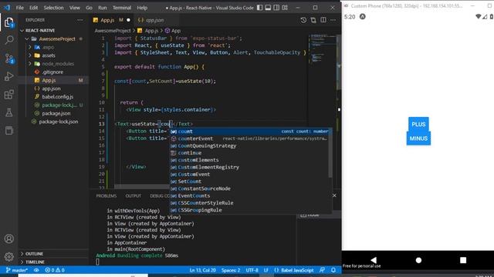Viewport: 494px width, 277px height.
Task: Open errors and warnings count in status bar
Action: pos(55,270)
